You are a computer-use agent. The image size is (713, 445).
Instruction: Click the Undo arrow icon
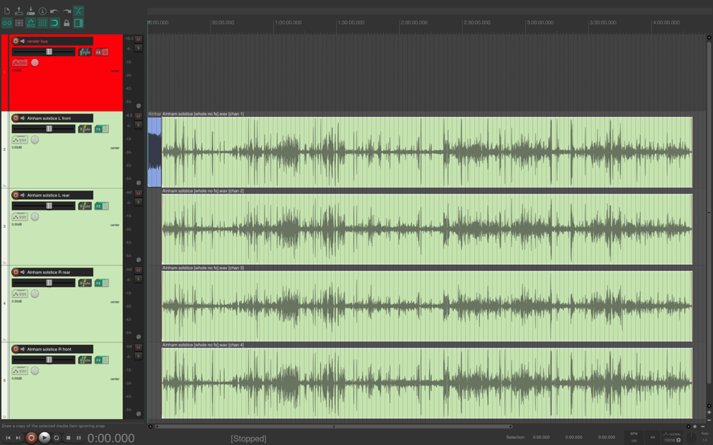(54, 11)
